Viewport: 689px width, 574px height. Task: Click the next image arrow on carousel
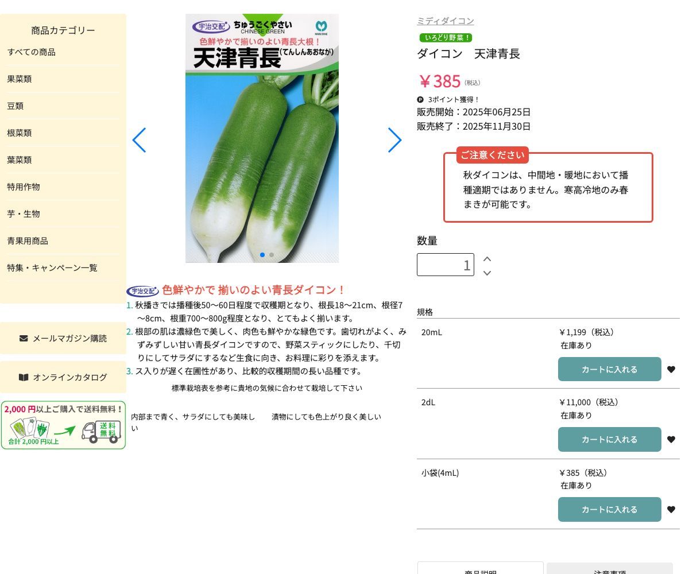(394, 140)
